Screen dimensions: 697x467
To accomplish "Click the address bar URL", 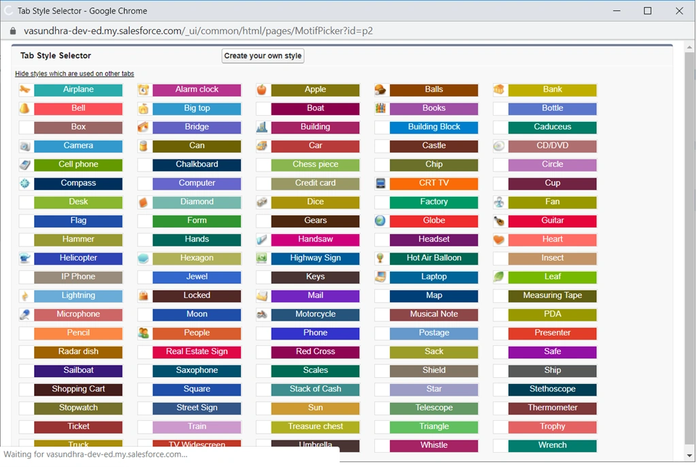I will point(198,31).
